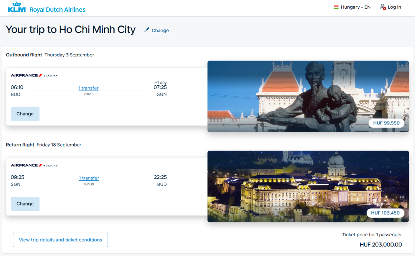Click the Log in person icon

tap(382, 7)
